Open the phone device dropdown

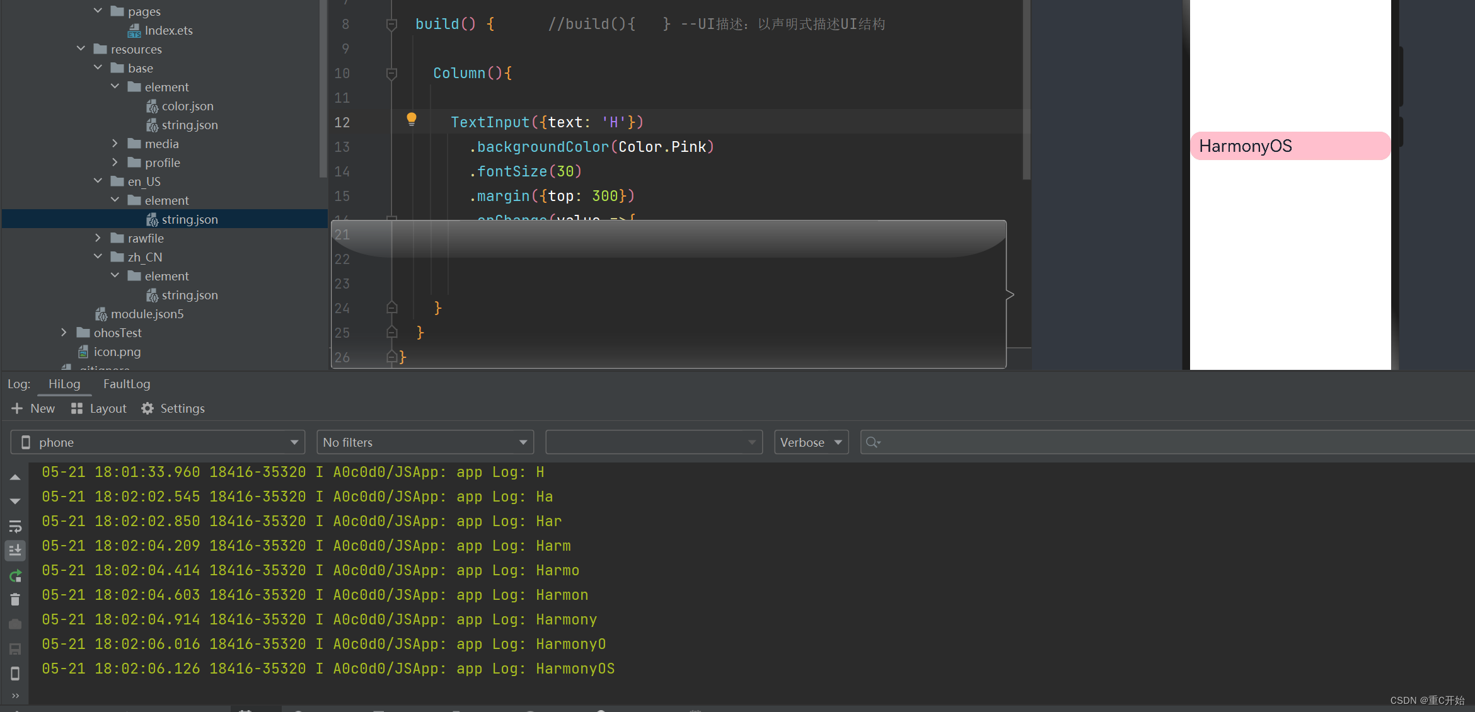click(x=158, y=442)
